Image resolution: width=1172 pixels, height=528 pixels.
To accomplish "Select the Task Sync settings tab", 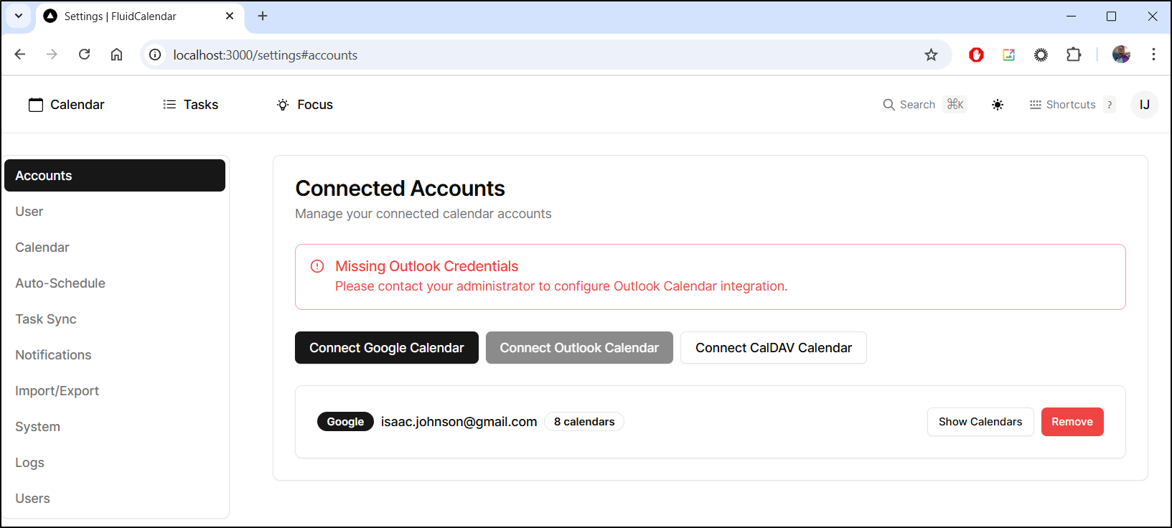I will tap(115, 319).
